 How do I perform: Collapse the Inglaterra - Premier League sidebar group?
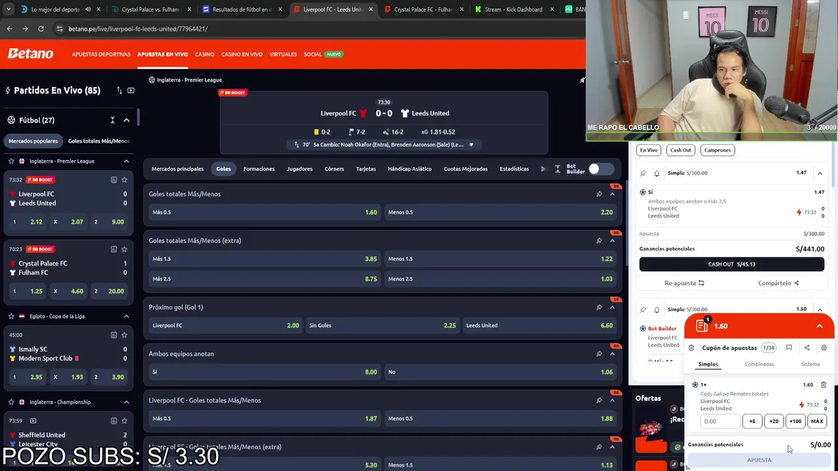[126, 161]
